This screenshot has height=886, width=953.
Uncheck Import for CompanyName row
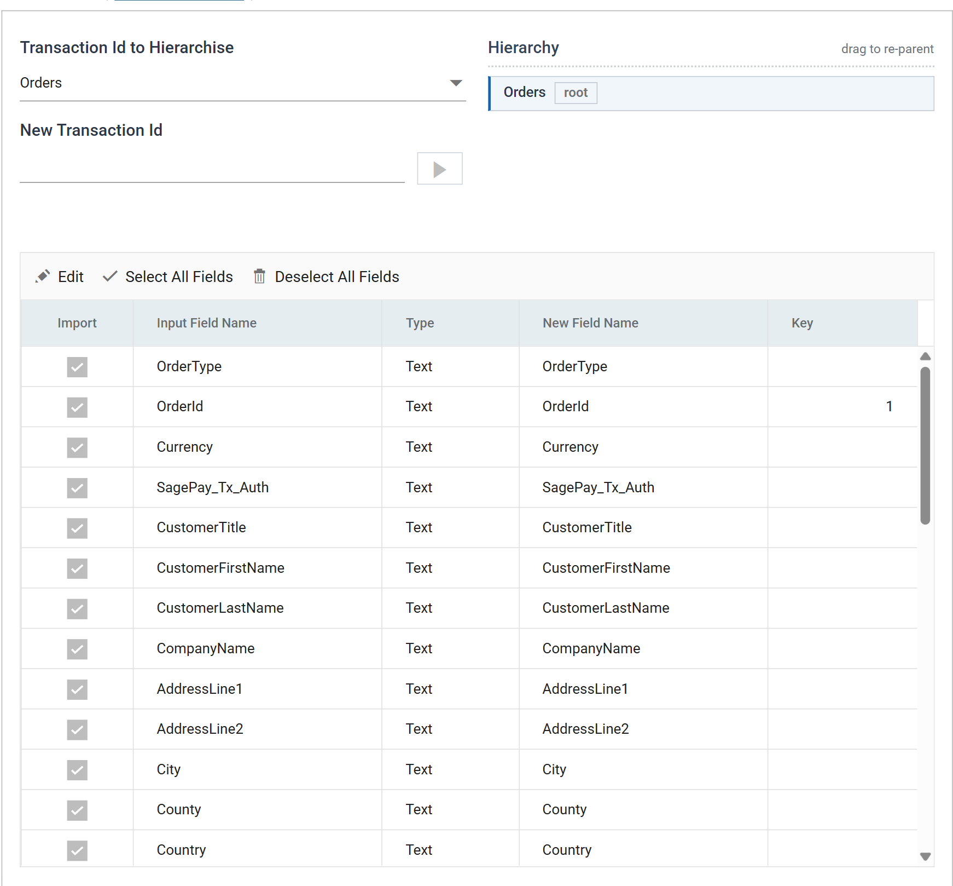77,649
